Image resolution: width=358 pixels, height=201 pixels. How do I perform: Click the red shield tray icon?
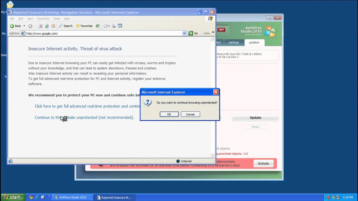click(328, 197)
